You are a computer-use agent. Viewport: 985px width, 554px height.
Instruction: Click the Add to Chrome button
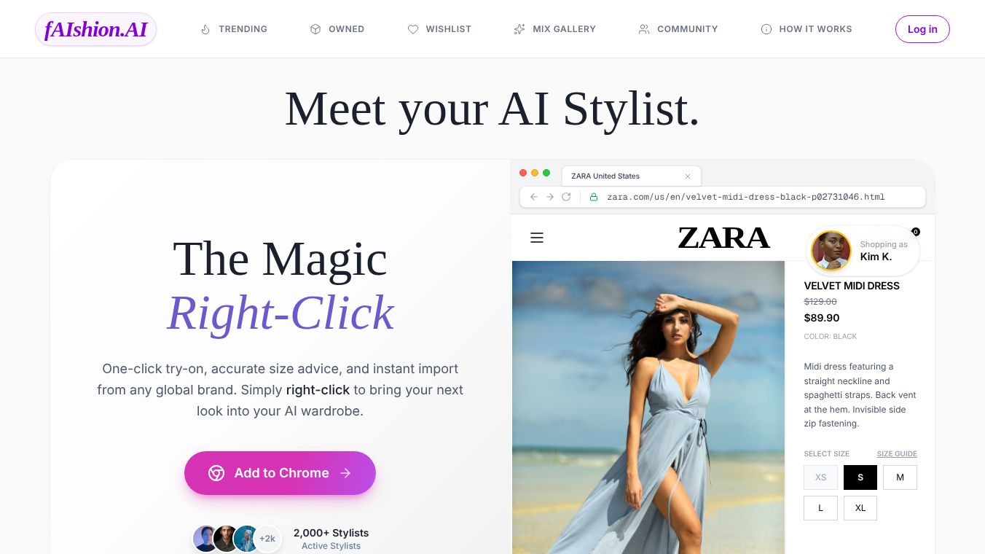[x=280, y=473]
